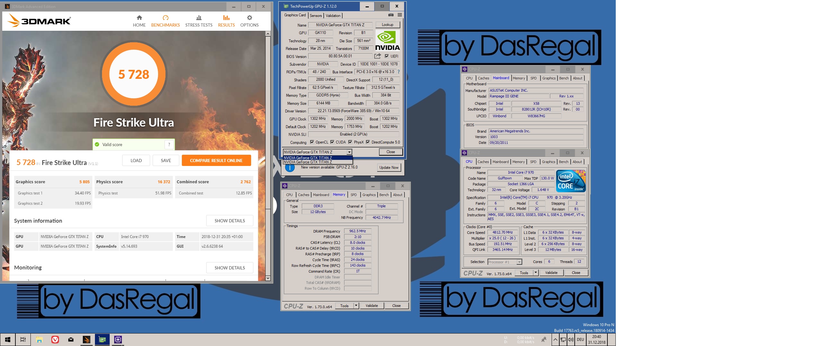The image size is (821, 346).
Task: Open About tab in CPU-Z Mainboard window
Action: (577, 78)
